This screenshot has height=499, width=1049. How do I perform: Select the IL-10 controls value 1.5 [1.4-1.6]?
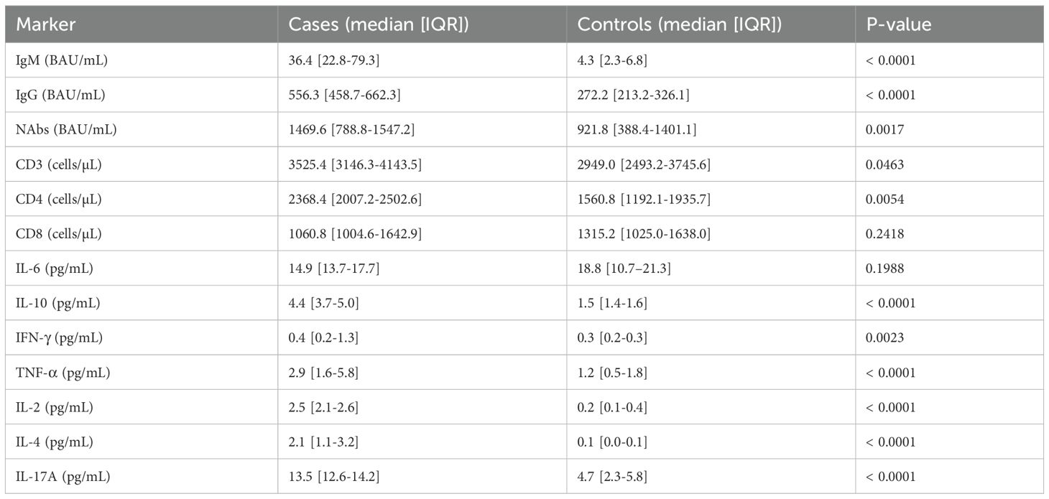pos(612,303)
